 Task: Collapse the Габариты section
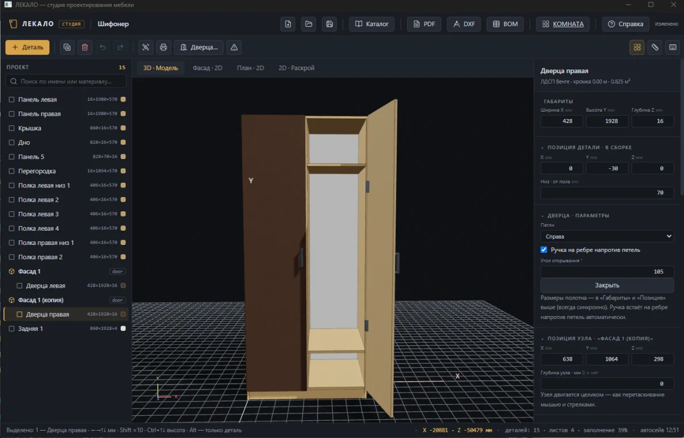point(558,101)
